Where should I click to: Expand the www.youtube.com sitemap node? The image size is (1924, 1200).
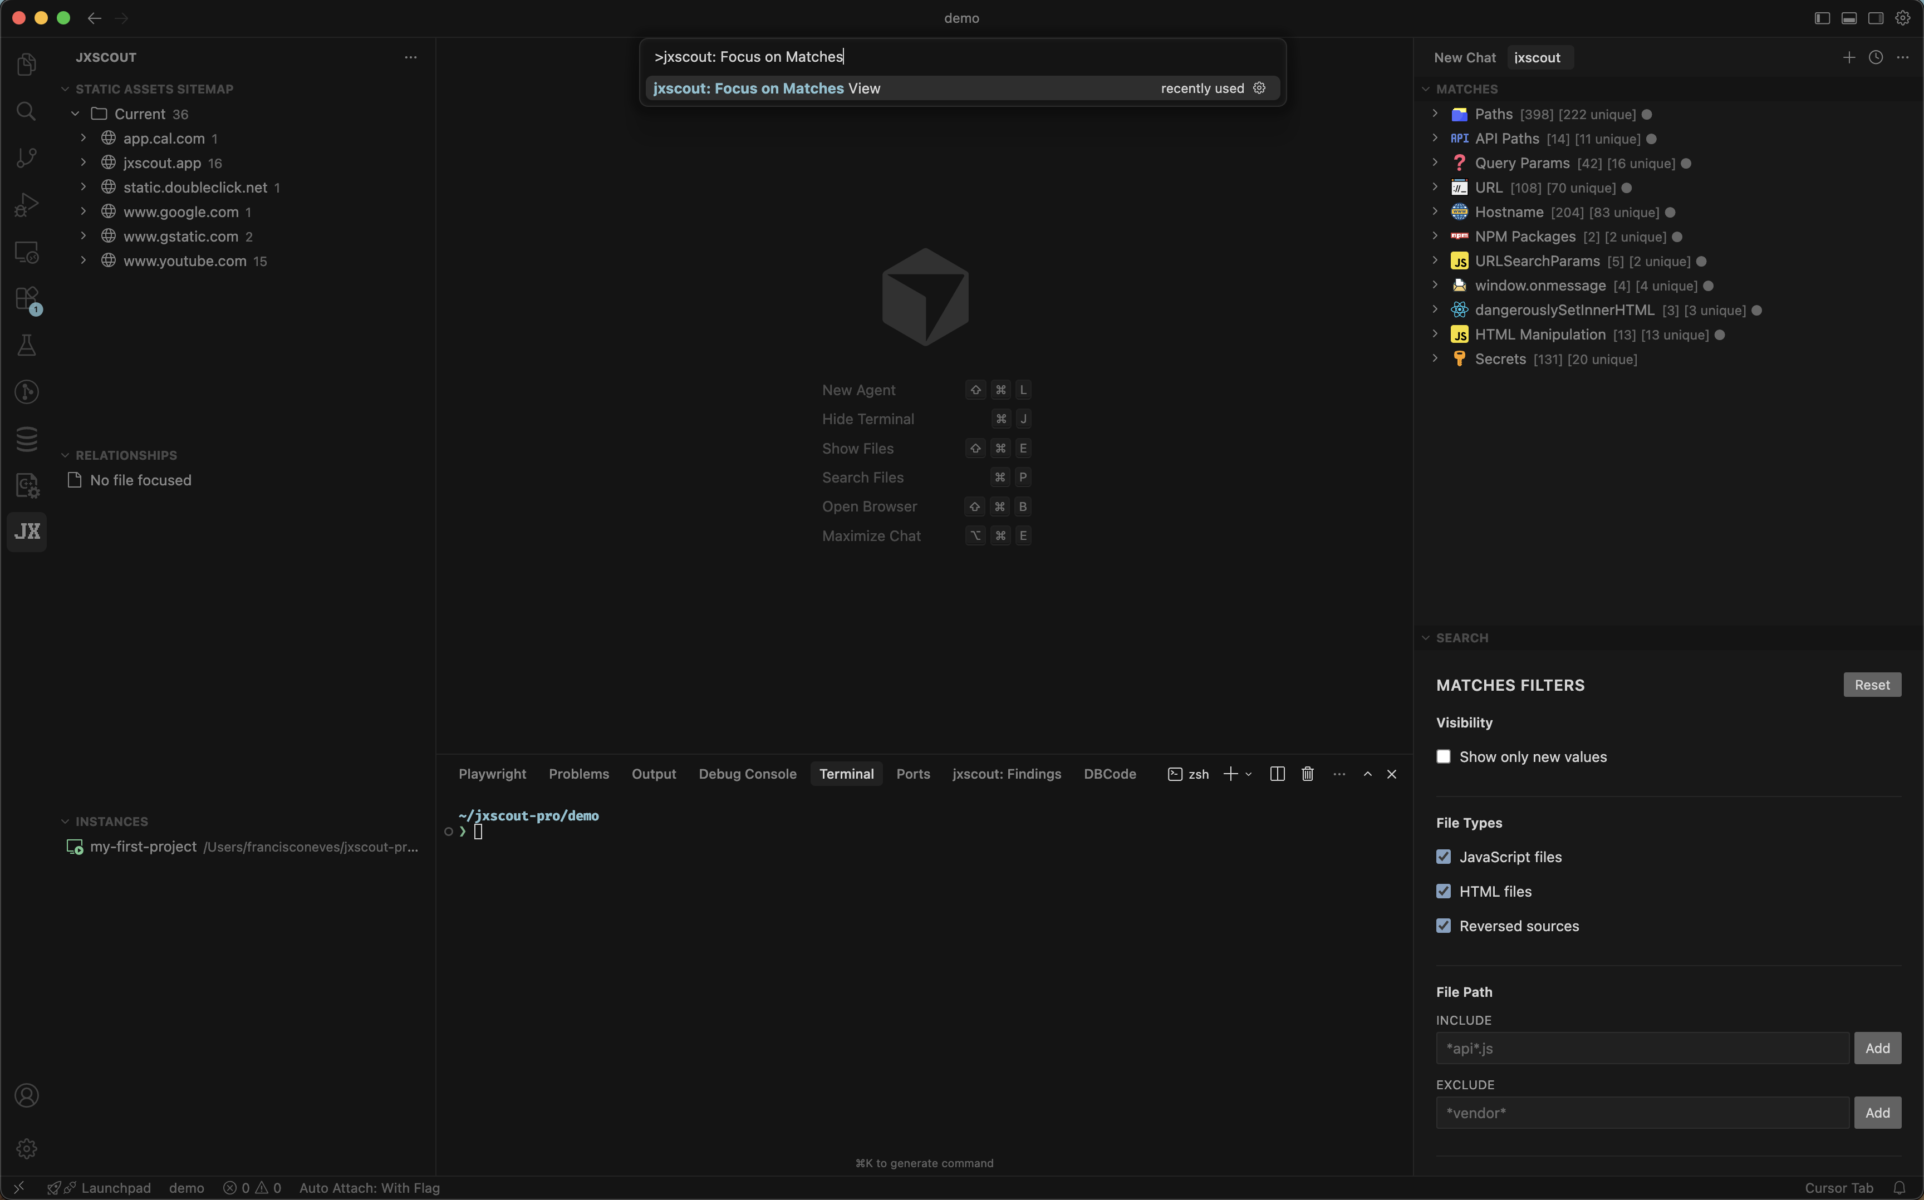coord(84,260)
